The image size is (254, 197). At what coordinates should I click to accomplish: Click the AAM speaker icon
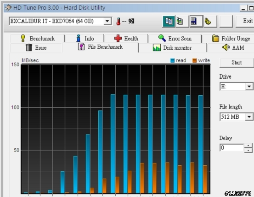[x=226, y=47]
